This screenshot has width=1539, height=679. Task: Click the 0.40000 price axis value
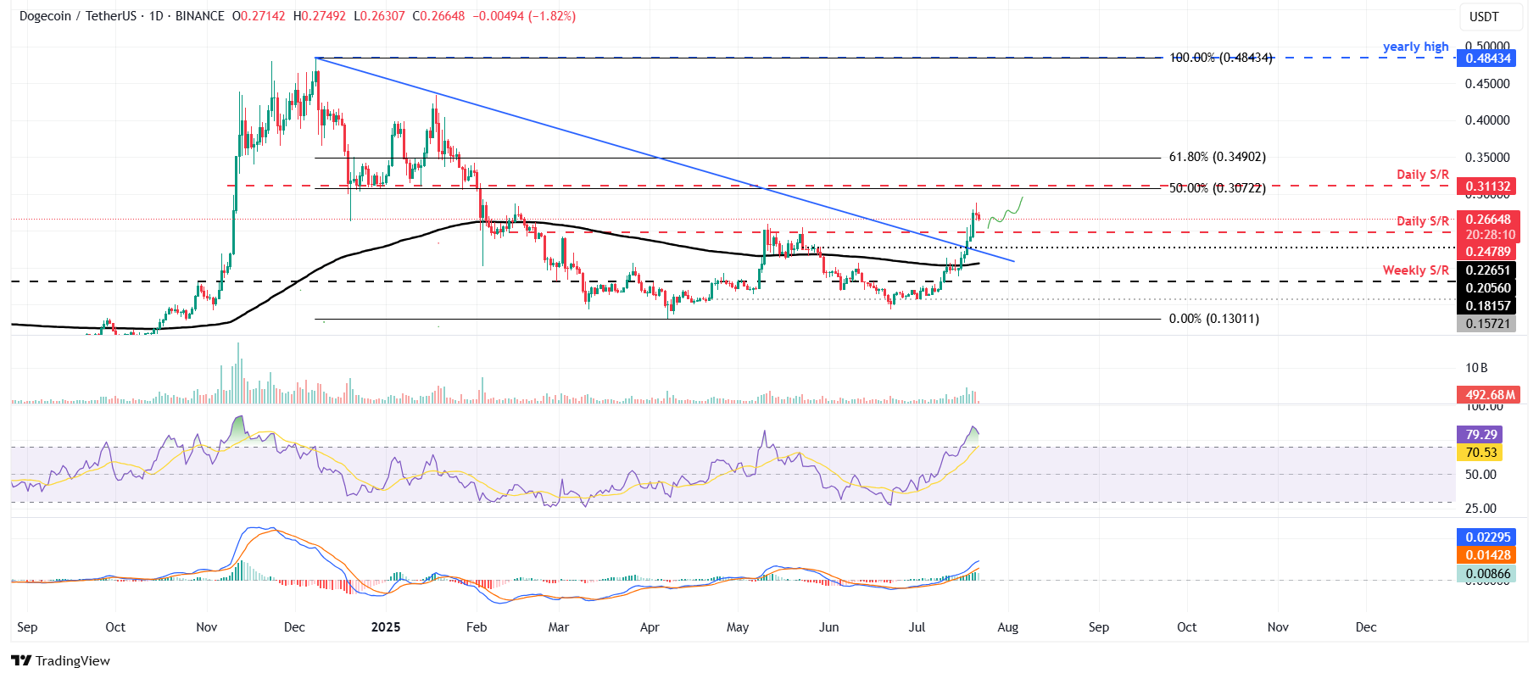click(1487, 120)
